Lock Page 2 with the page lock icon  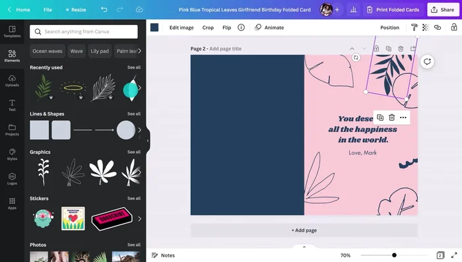click(376, 49)
